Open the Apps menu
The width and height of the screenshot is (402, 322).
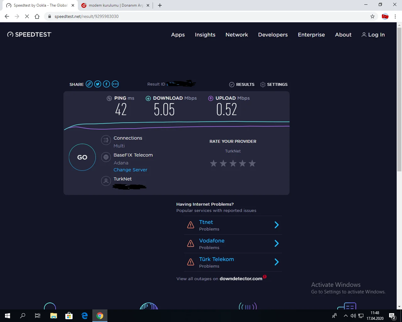178,35
